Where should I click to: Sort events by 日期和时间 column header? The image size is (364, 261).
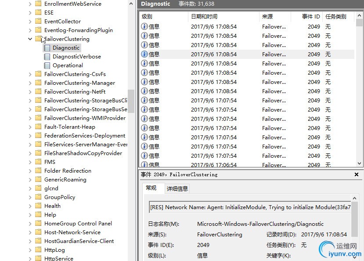pos(223,17)
